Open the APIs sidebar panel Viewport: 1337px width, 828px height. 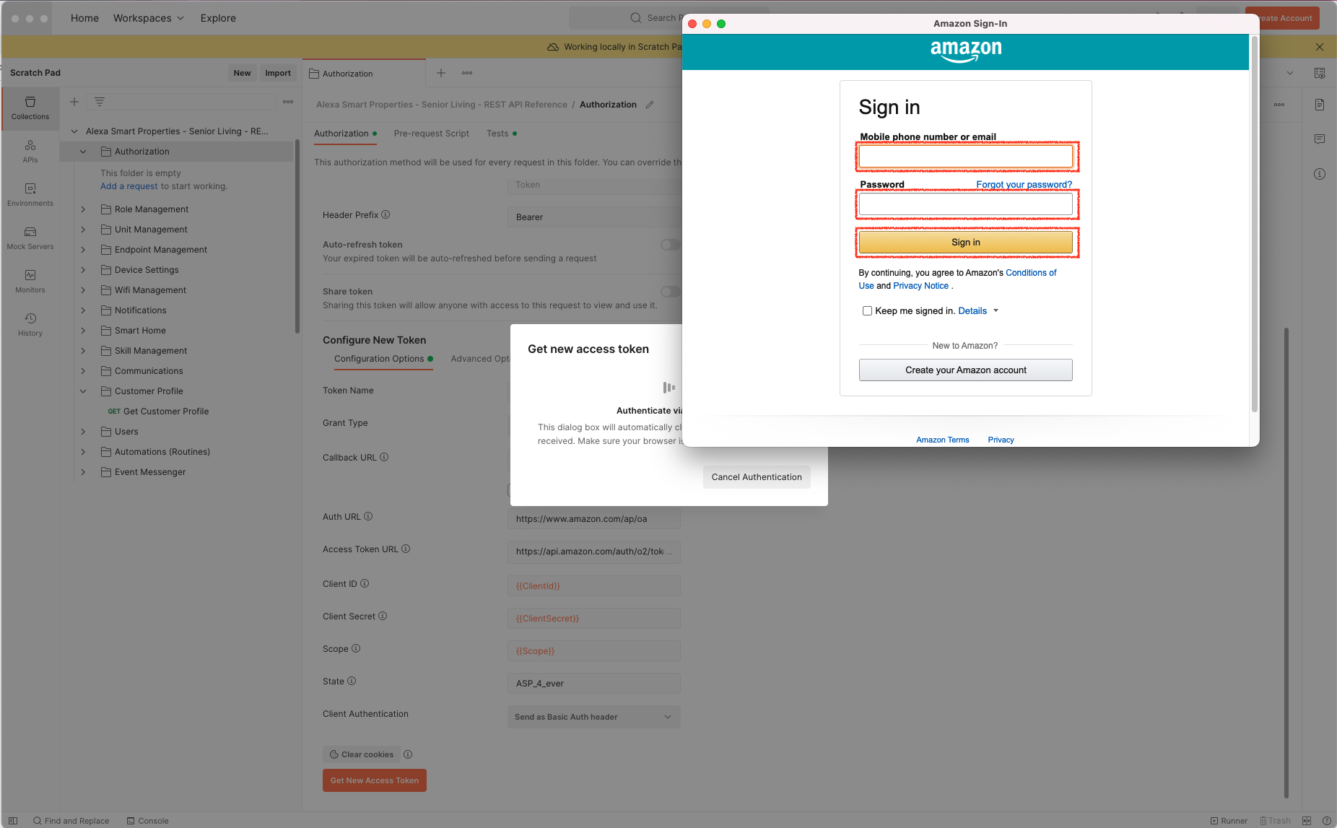point(30,152)
